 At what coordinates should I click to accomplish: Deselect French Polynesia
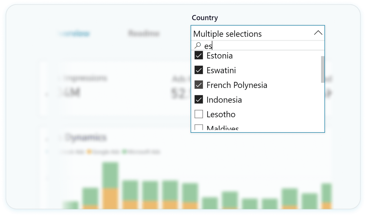pos(199,85)
